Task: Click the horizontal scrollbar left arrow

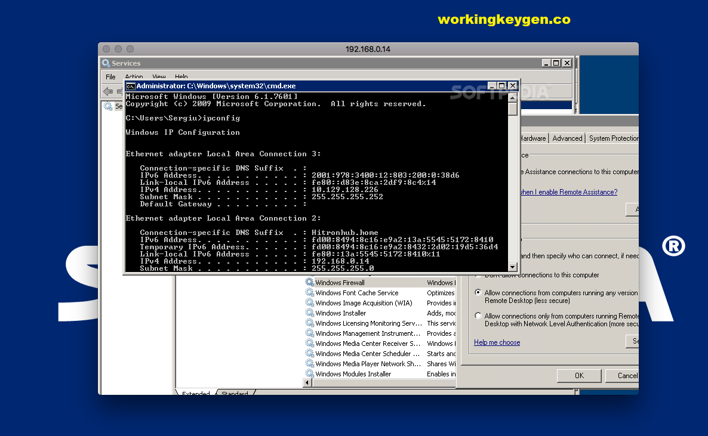Action: (307, 382)
